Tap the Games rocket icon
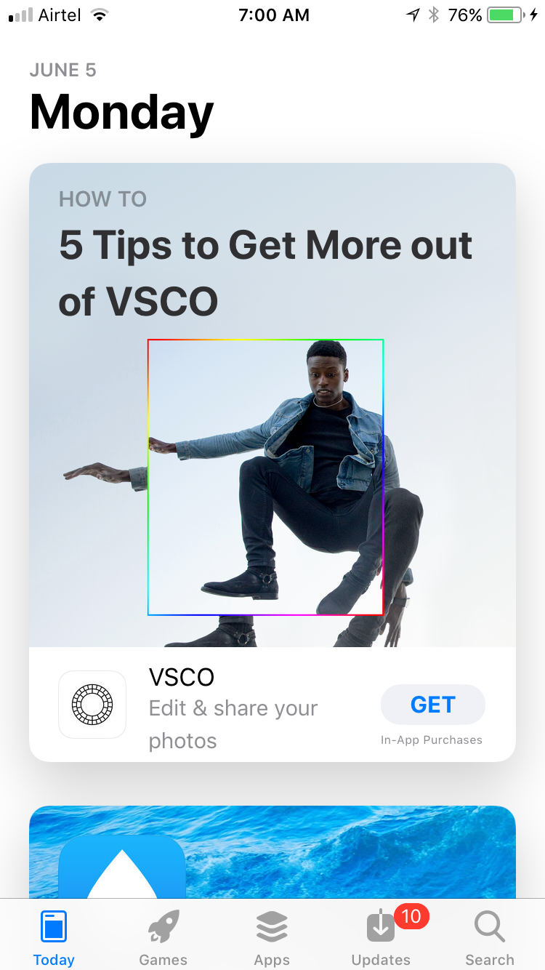 click(163, 927)
